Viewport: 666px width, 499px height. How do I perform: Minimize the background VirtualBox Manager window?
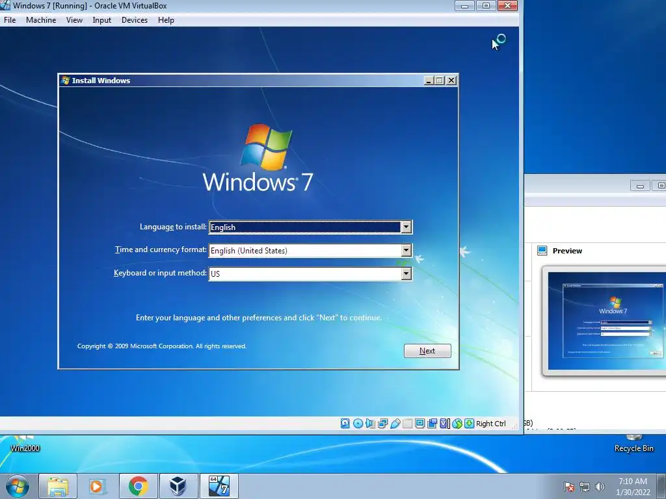[640, 185]
